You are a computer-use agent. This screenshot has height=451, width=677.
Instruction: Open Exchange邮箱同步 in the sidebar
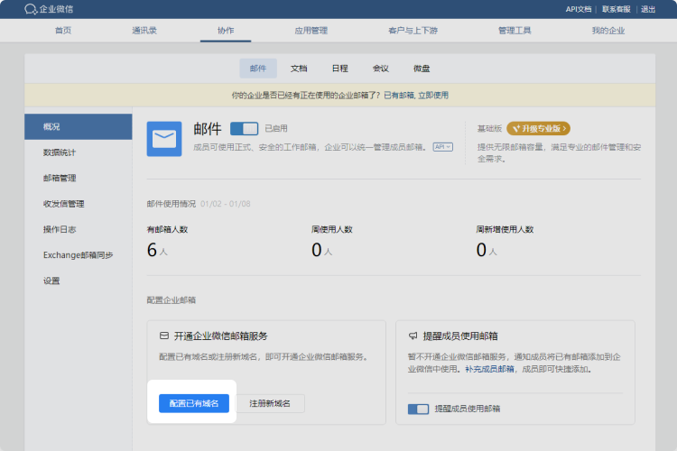(x=79, y=255)
